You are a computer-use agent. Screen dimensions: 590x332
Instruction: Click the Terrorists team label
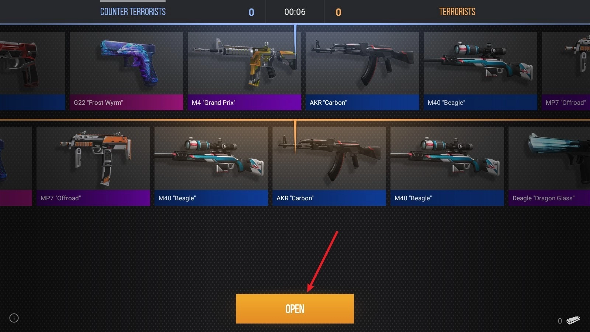457,12
